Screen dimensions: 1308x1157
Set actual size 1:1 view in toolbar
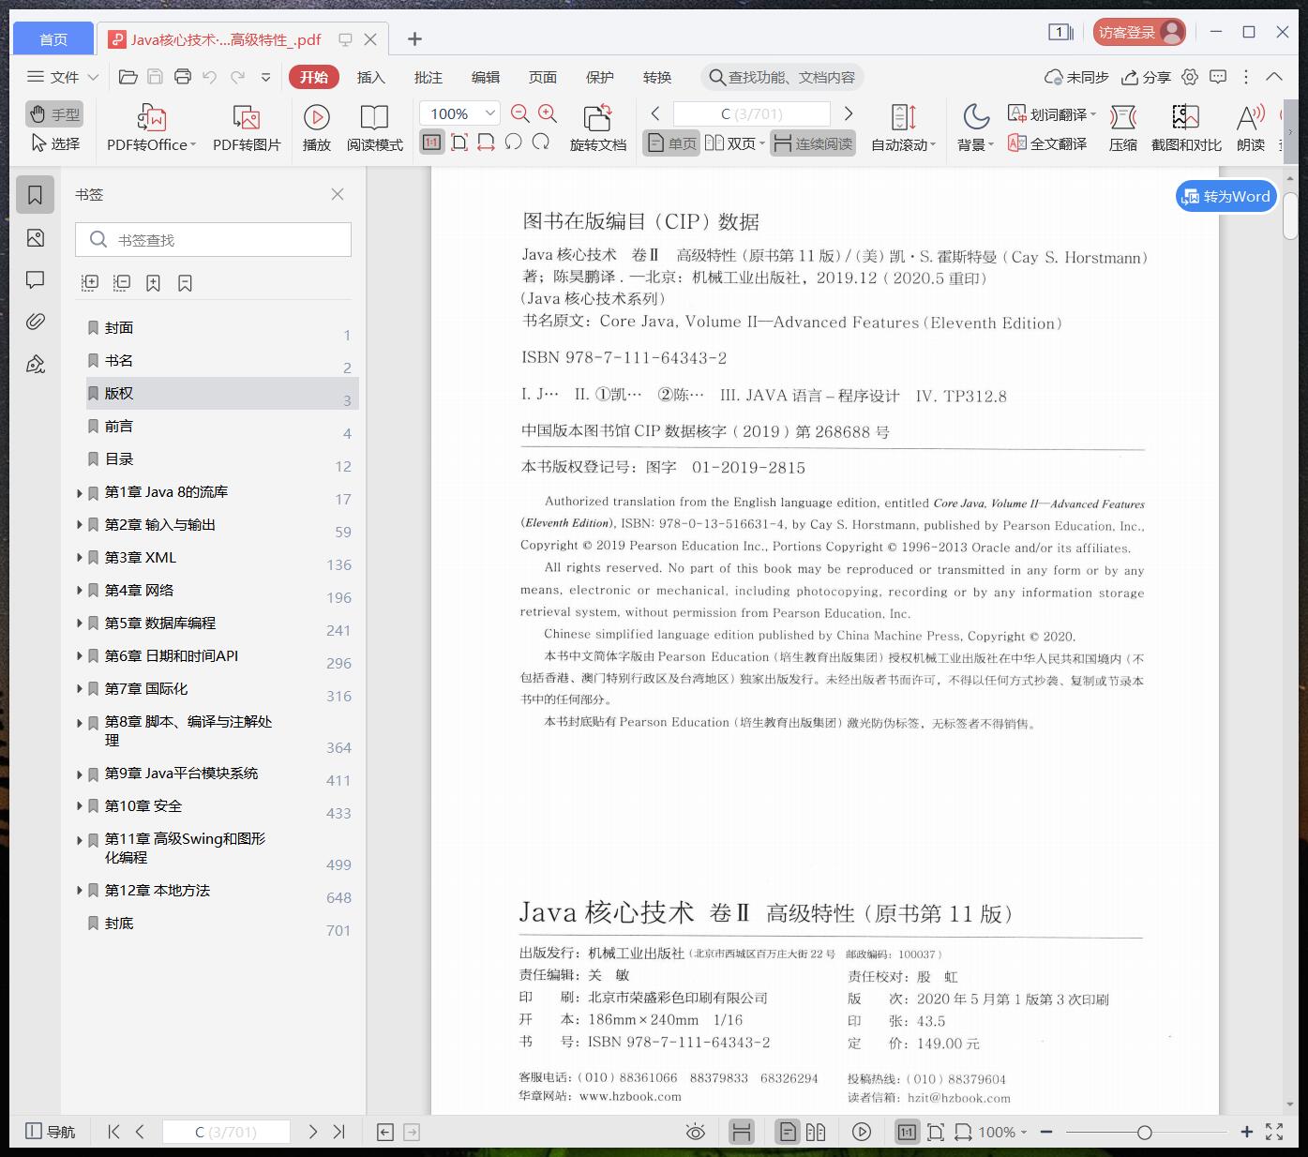click(x=431, y=143)
